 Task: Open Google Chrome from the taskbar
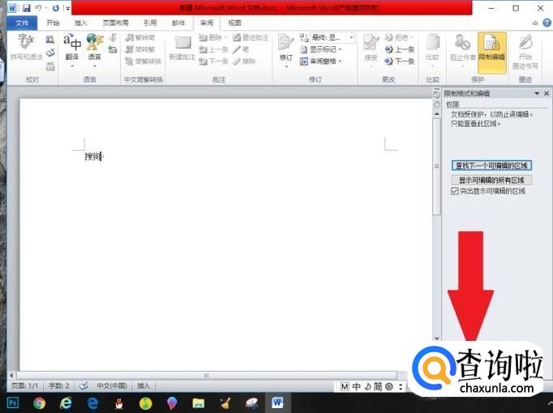(40, 402)
